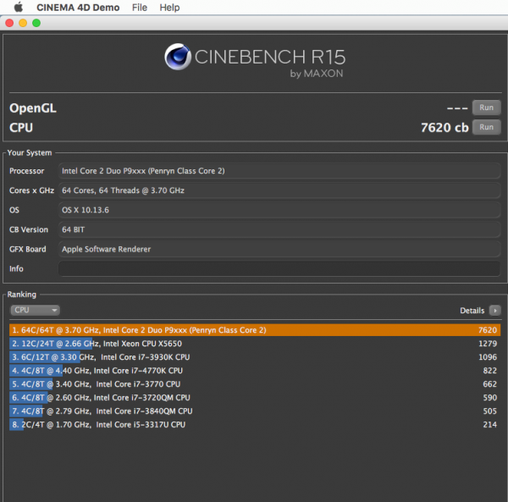Open the CINEMA 4D Demo menu
Viewport: 508px width, 502px height.
coord(78,8)
